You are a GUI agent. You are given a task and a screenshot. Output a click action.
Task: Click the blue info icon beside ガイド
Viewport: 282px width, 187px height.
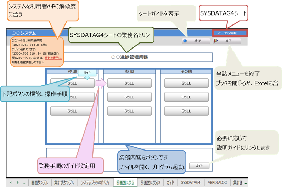tap(185, 41)
